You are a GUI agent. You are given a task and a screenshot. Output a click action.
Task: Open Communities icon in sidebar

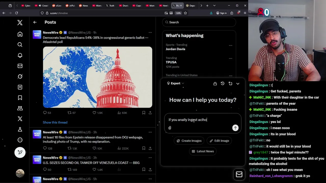point(20,108)
